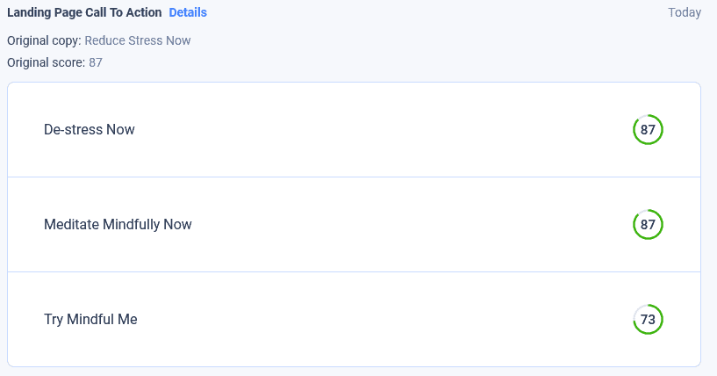Click the original score value 87
This screenshot has width=717, height=376.
[x=96, y=62]
